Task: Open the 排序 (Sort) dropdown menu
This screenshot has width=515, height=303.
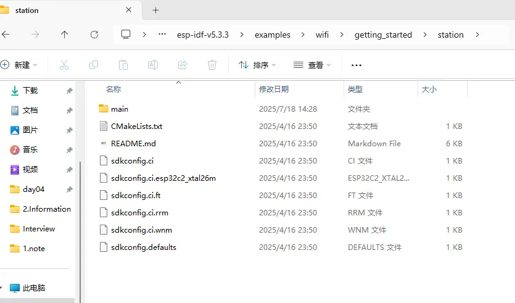Action: [x=257, y=65]
